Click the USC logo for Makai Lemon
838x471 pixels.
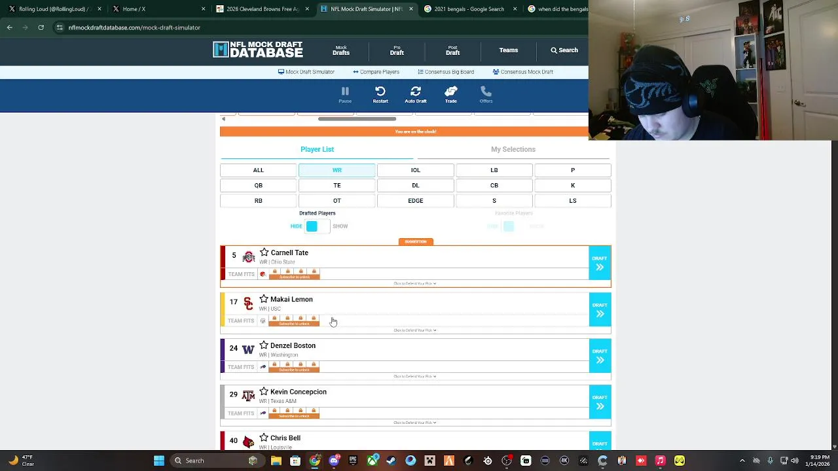(x=248, y=303)
